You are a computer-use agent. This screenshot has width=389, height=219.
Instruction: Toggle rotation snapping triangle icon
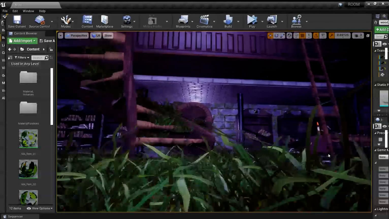click(316, 36)
